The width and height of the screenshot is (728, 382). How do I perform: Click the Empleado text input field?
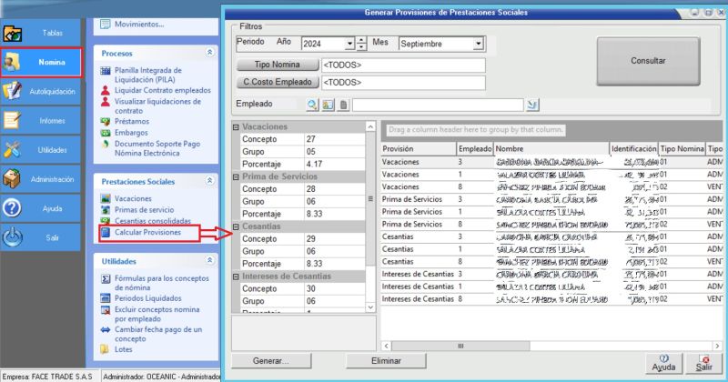pos(437,105)
